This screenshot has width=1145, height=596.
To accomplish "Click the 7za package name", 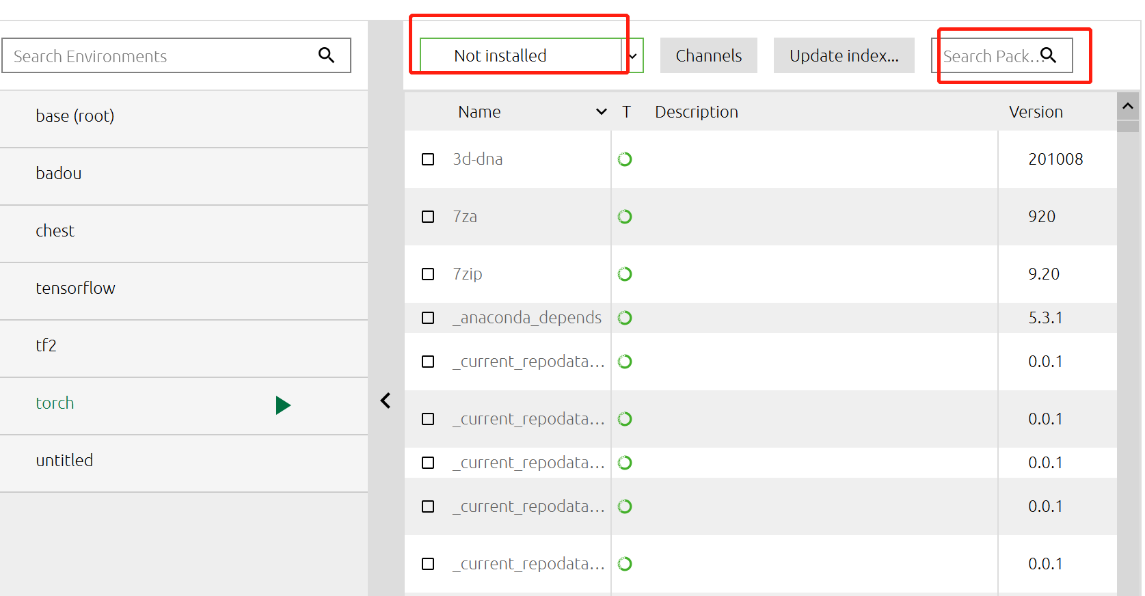I will pos(465,217).
